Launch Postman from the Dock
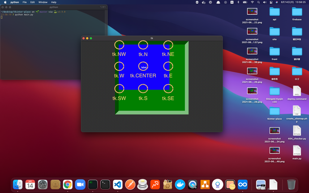Viewport: 309px width, 193px height. pos(130,184)
